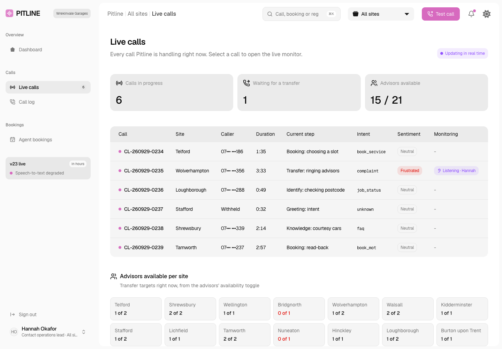
Task: Click the Frustrated sentiment badge
Action: pyautogui.click(x=410, y=171)
